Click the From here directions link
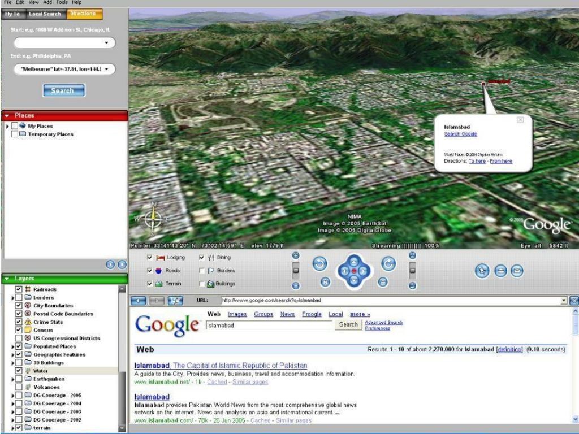This screenshot has height=434, width=579. (x=501, y=161)
